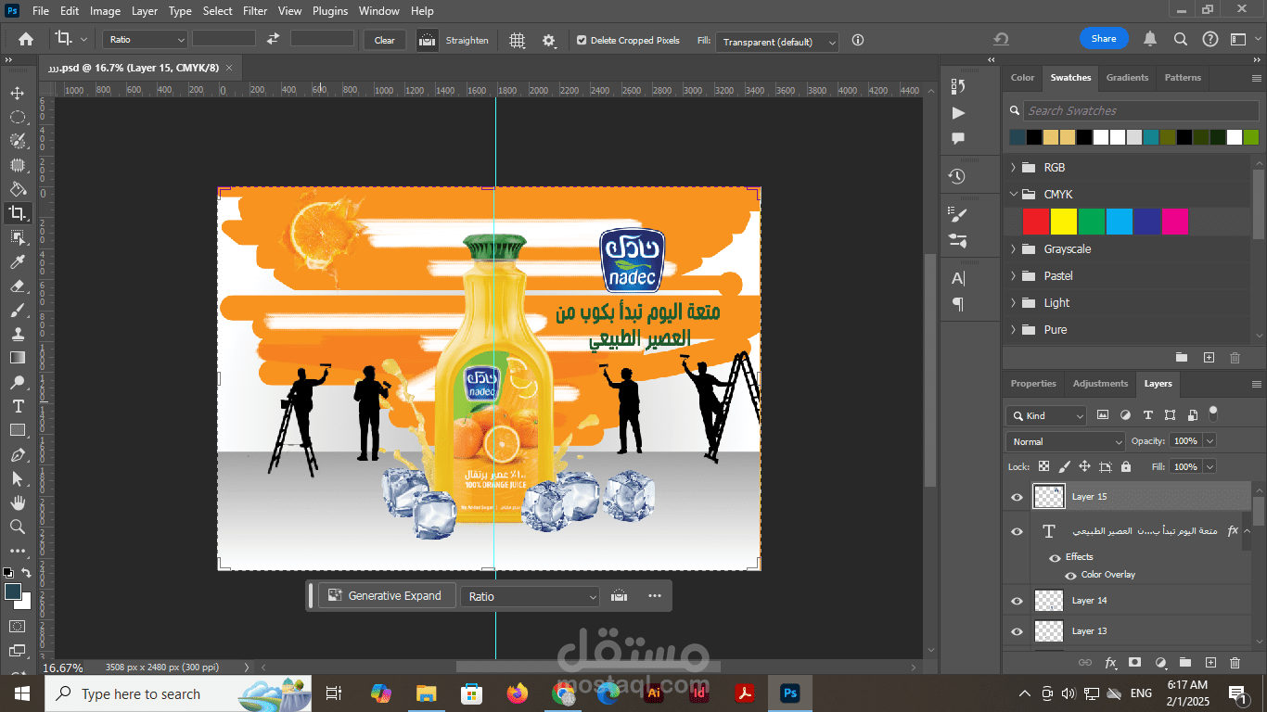Open the layer blend mode Normal dropdown
The height and width of the screenshot is (712, 1267).
point(1065,441)
